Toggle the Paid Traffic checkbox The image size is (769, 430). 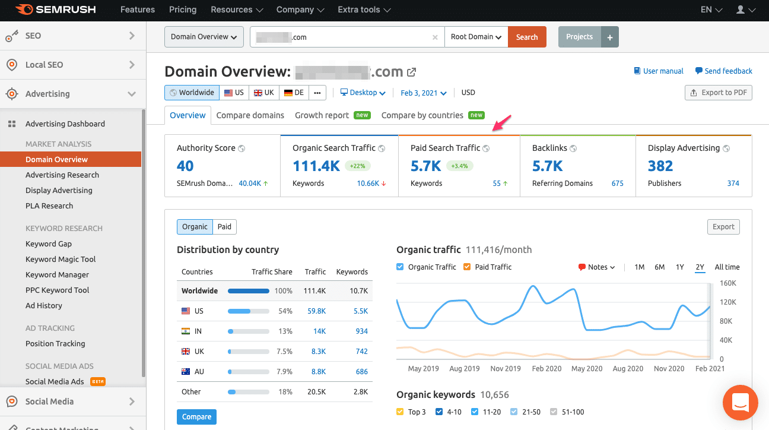[467, 267]
